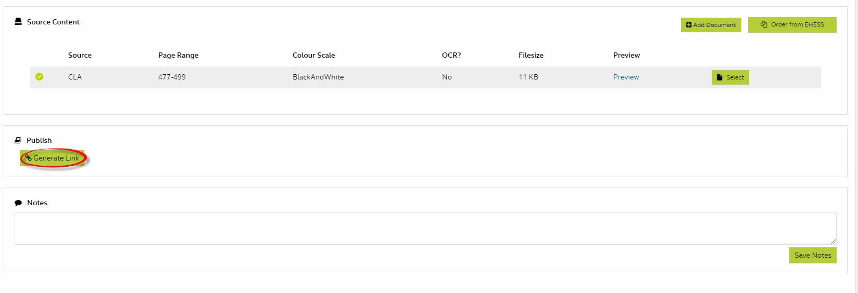Click the Page Range column header

(x=178, y=55)
